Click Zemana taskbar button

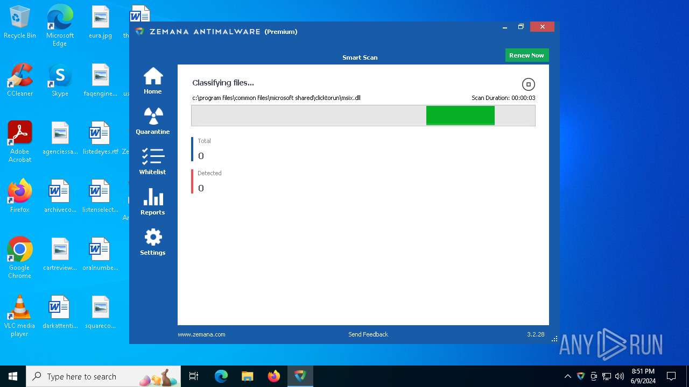coord(300,376)
